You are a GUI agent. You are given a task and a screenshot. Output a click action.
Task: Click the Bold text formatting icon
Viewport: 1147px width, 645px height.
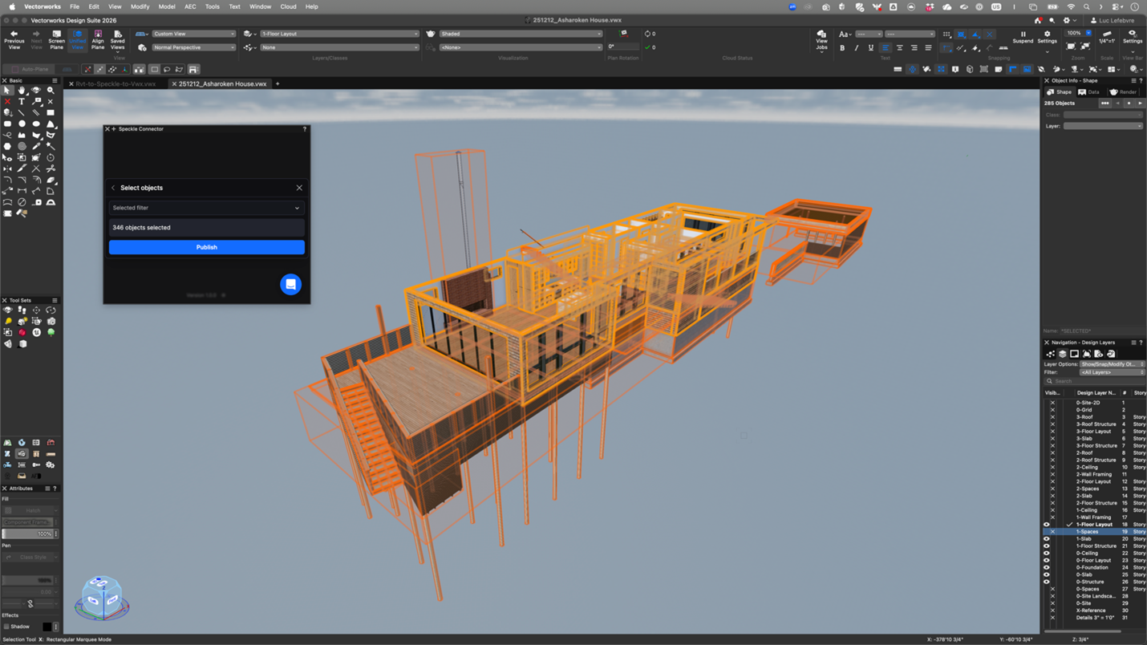click(x=842, y=48)
